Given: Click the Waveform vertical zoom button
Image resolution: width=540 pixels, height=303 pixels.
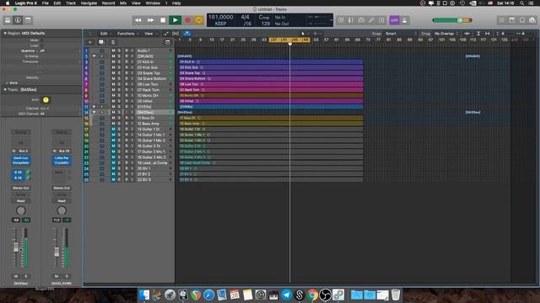Looking at the screenshot, I should [x=467, y=34].
